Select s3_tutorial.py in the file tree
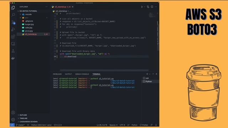 [33, 34]
